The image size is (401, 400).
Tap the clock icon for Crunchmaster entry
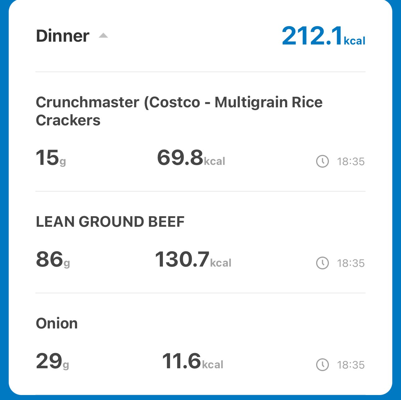coord(322,161)
